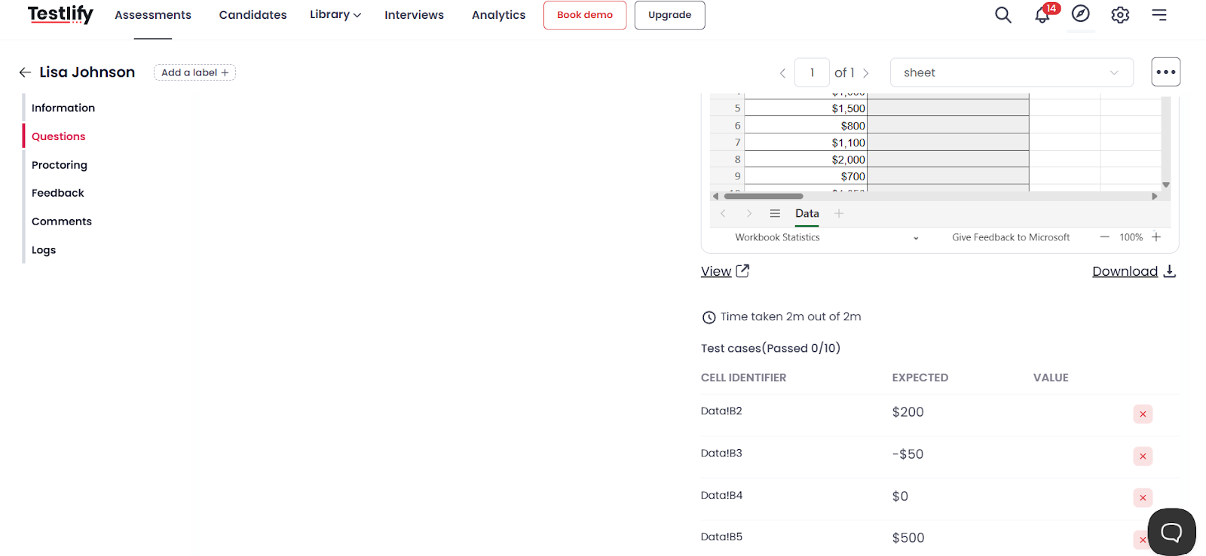This screenshot has height=556, width=1206.
Task: Click the EXPECTED column header
Action: [x=920, y=378]
